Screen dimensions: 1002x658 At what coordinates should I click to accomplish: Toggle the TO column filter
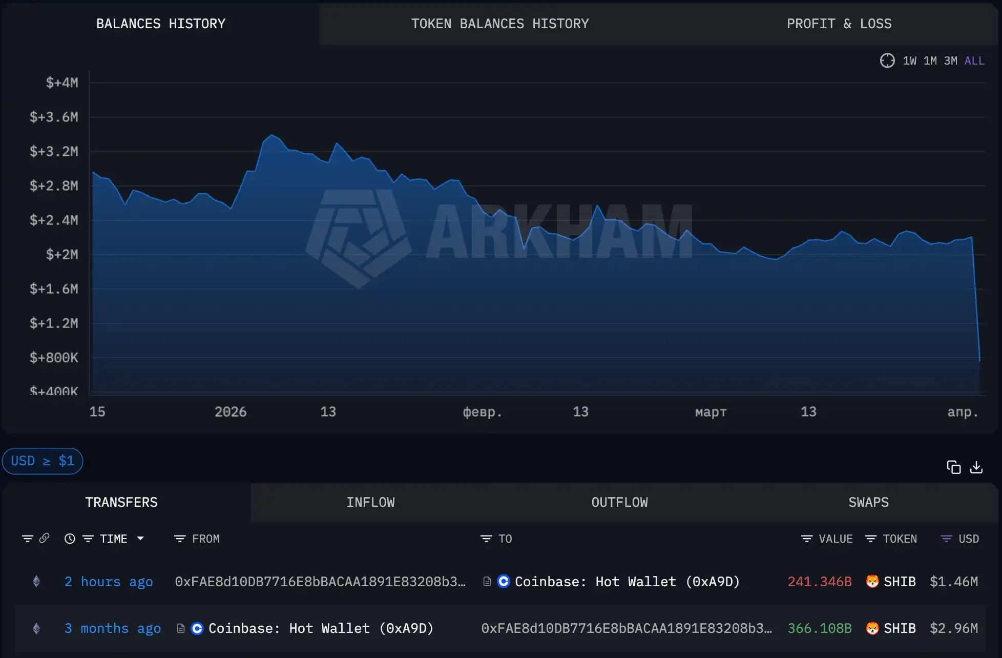coord(485,539)
